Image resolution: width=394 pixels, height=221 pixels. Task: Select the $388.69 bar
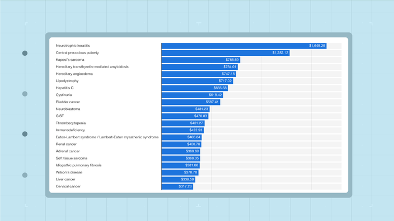(181, 151)
